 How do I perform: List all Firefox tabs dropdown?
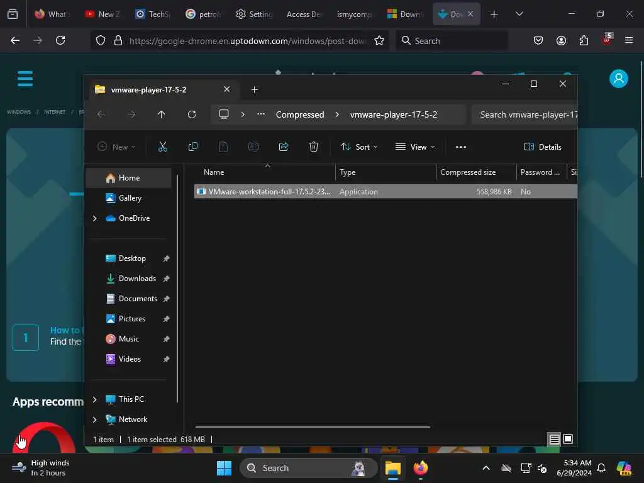tap(519, 14)
